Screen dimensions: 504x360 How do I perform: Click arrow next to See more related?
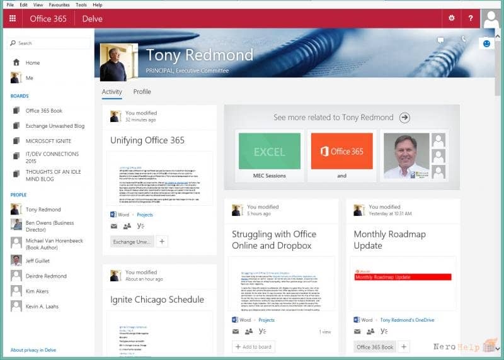404,118
